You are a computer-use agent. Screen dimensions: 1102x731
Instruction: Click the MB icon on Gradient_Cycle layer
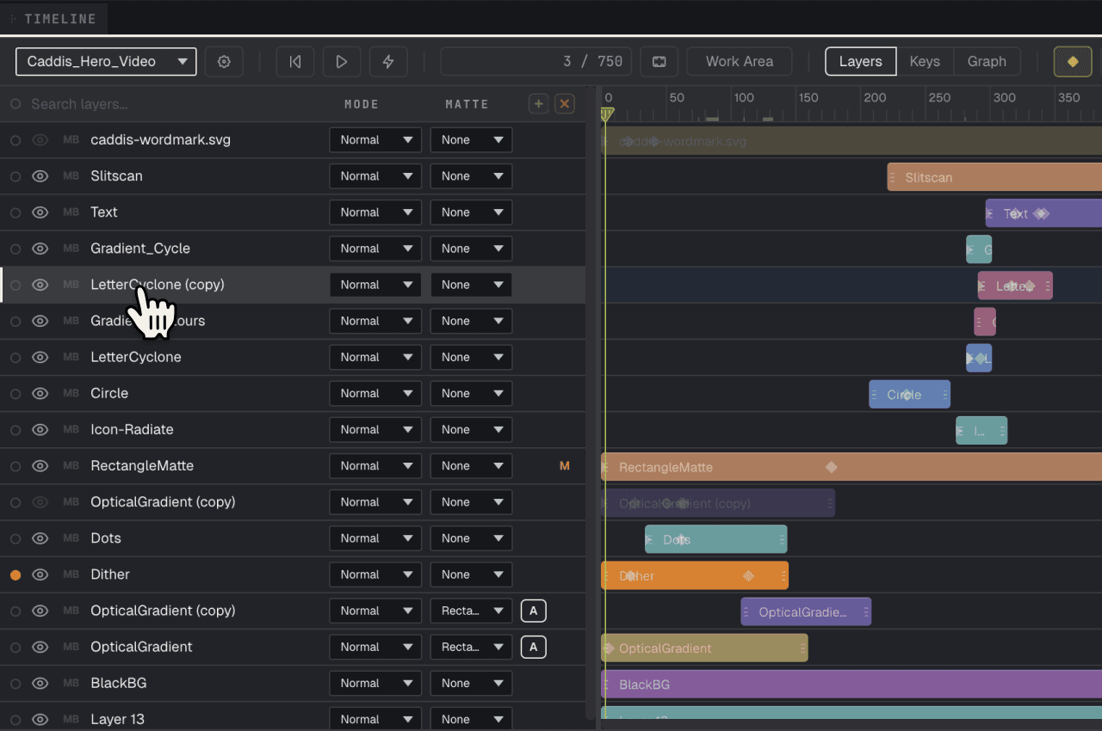(71, 249)
